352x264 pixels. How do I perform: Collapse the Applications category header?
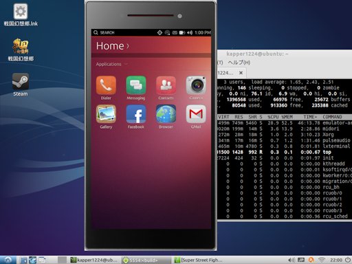(111, 64)
